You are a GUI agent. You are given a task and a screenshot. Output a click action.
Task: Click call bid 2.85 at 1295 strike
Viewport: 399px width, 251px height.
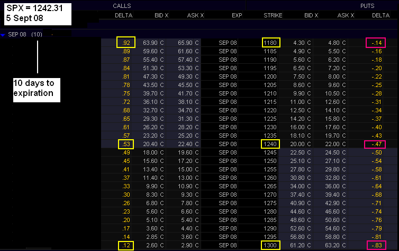[x=152, y=237]
